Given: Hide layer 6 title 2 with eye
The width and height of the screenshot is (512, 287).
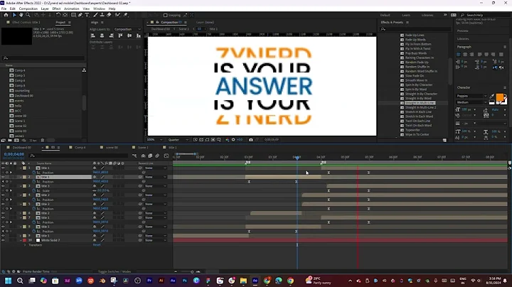Looking at the screenshot, I should pos(3,213).
